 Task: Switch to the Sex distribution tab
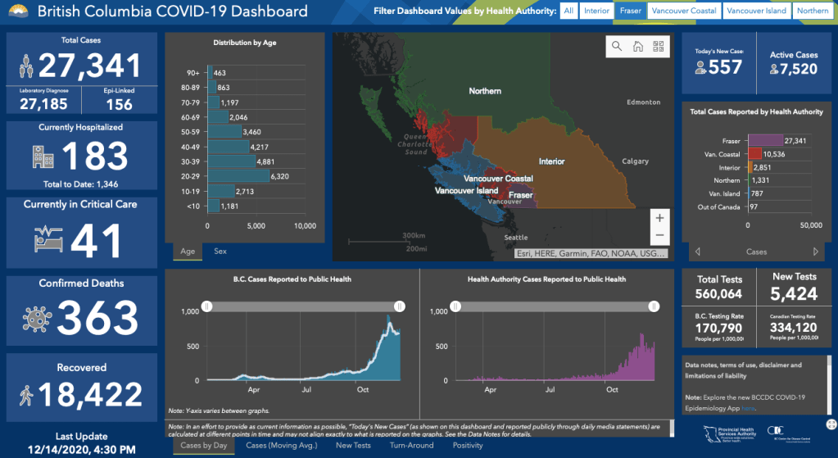pos(220,252)
